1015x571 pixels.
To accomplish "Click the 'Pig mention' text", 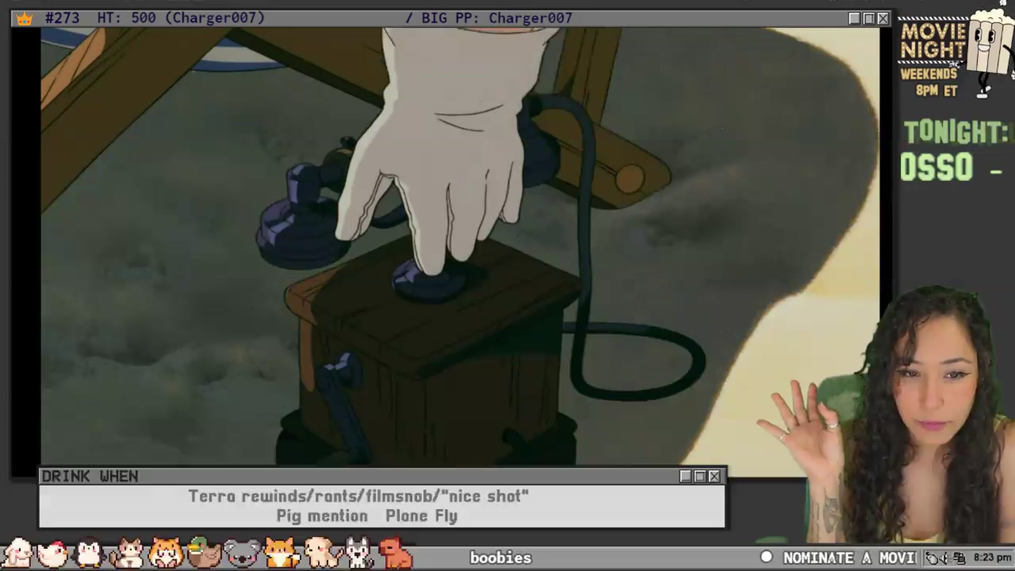I will click(322, 516).
